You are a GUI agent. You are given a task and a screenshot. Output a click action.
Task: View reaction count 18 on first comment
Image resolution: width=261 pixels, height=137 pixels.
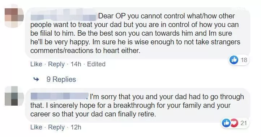[244, 60]
